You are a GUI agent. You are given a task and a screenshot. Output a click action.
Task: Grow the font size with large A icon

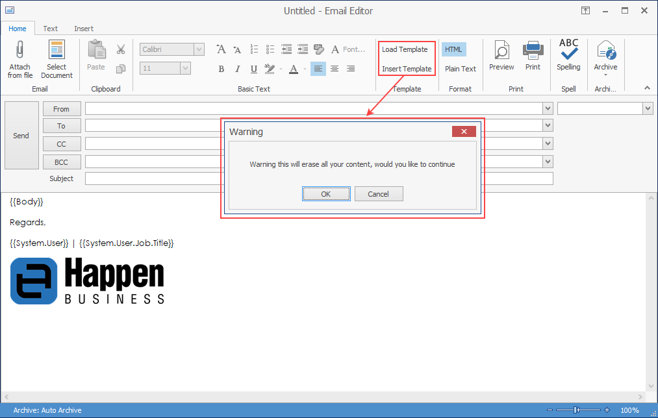[x=221, y=49]
